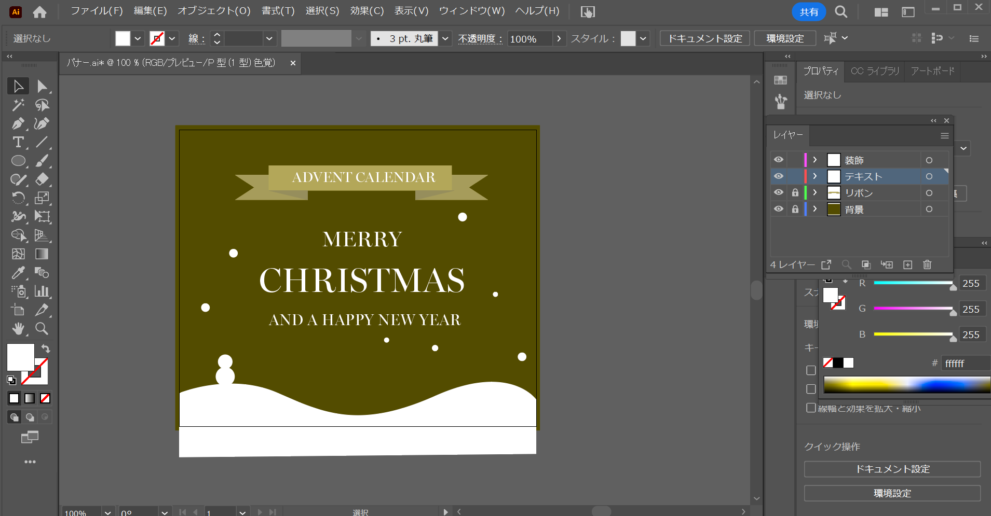Open the 効果(C) menu
This screenshot has width=991, height=516.
point(366,10)
